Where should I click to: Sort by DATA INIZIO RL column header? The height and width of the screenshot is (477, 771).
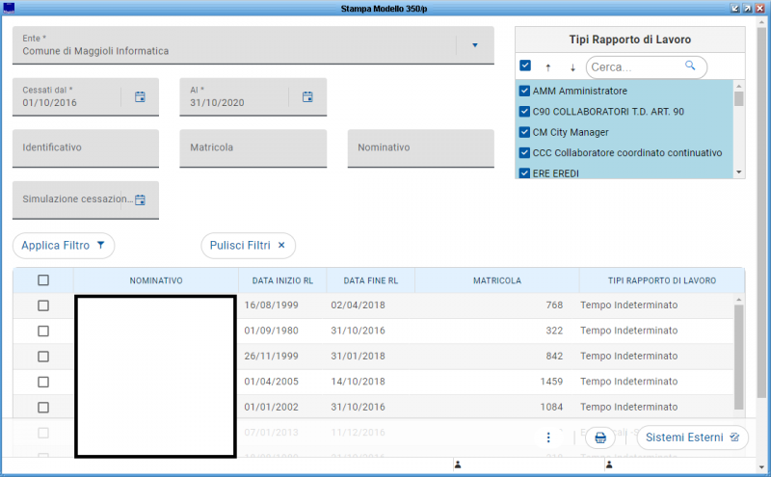pos(282,280)
